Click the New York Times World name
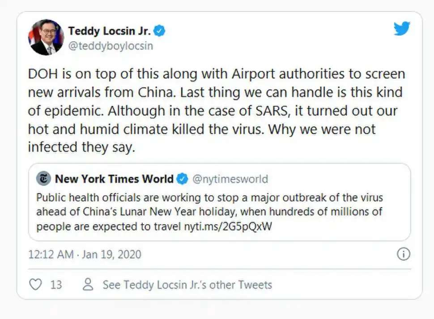 pos(114,179)
